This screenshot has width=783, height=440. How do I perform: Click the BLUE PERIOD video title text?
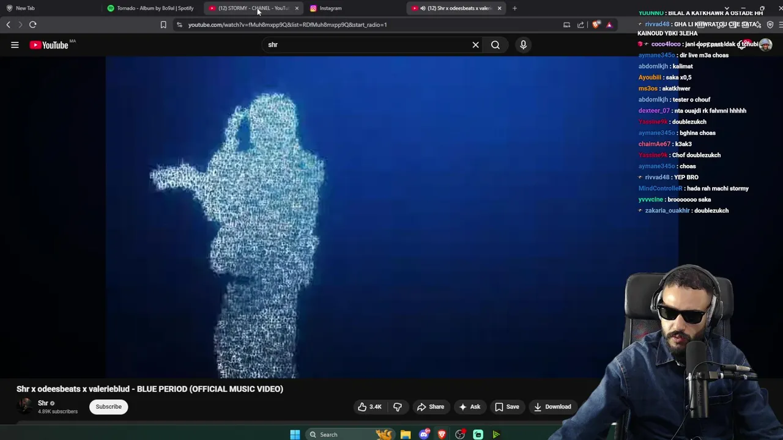tap(150, 389)
